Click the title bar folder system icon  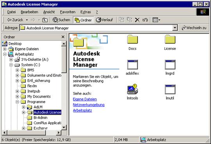pos(4,4)
